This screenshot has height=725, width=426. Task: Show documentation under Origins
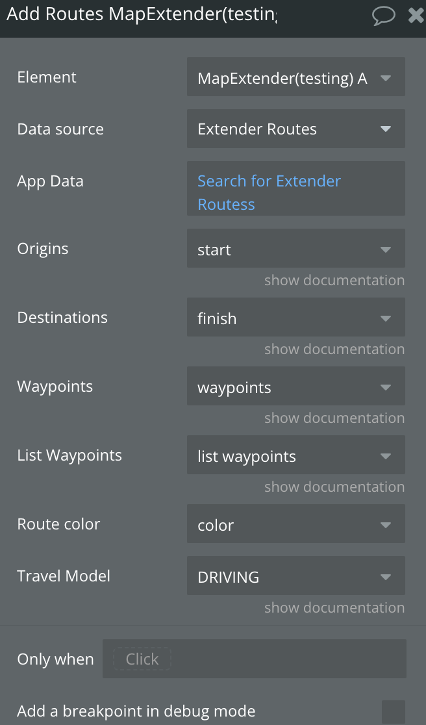tap(334, 280)
